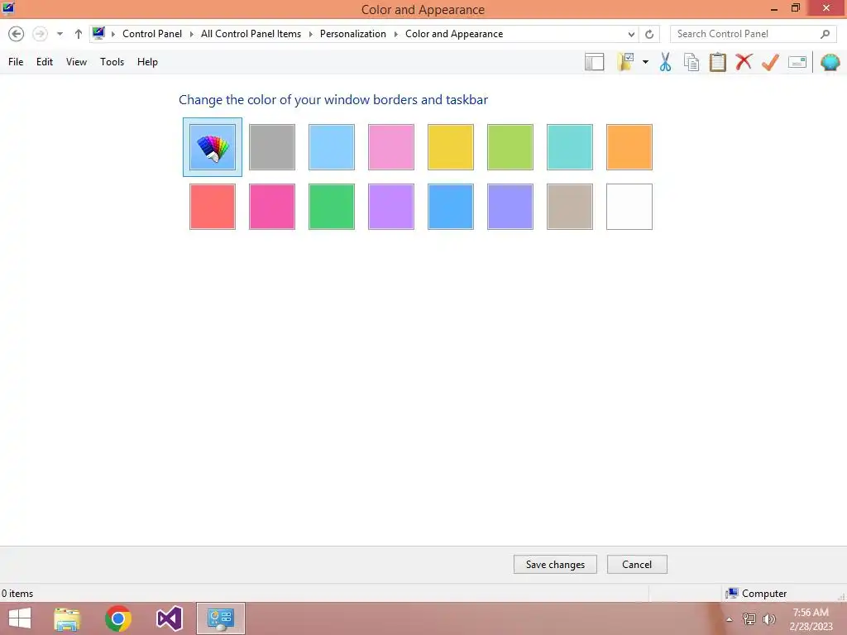Open the View menu
This screenshot has width=847, height=635.
(x=76, y=62)
